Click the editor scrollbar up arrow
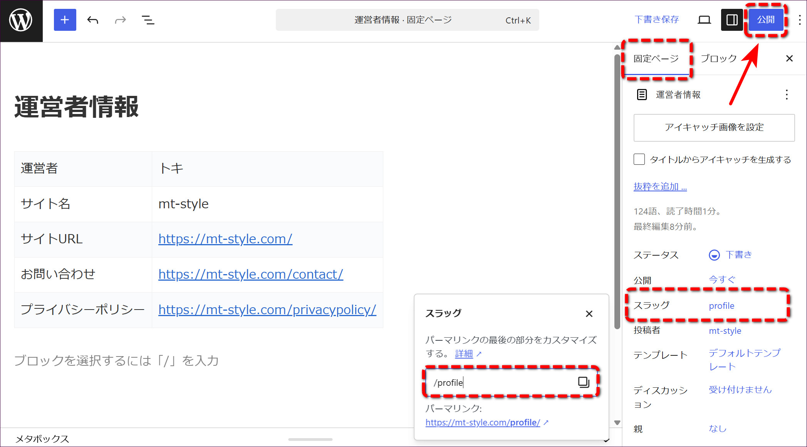This screenshot has height=447, width=807. point(617,47)
